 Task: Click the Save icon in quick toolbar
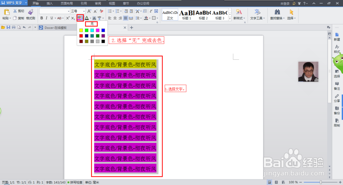pyautogui.click(x=8, y=27)
